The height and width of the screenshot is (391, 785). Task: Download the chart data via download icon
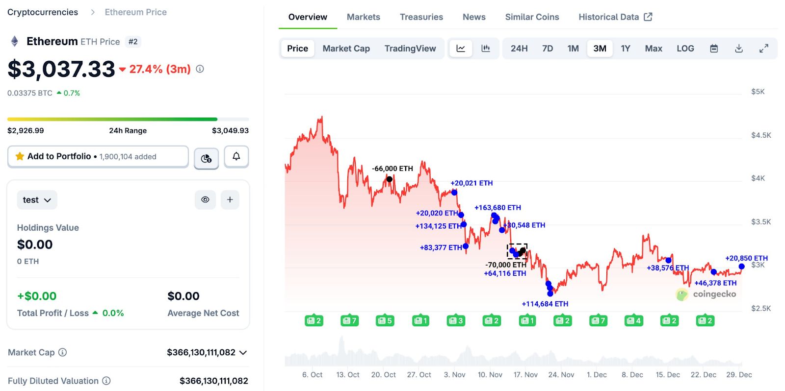pyautogui.click(x=739, y=48)
